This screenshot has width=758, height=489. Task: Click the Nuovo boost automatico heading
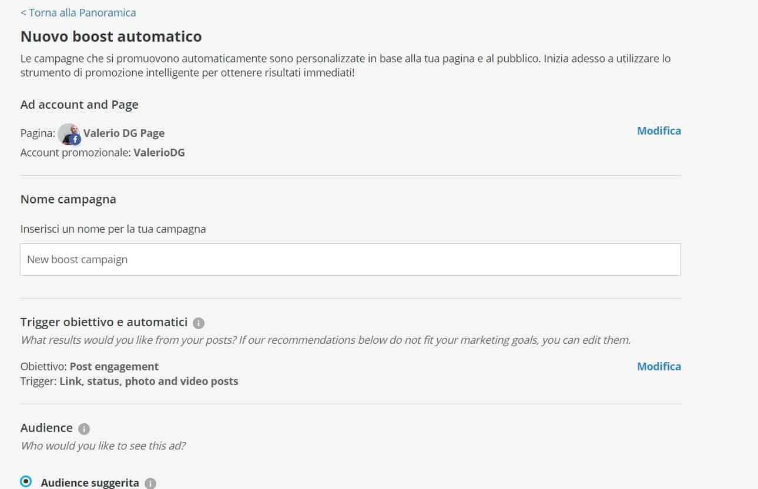point(111,36)
